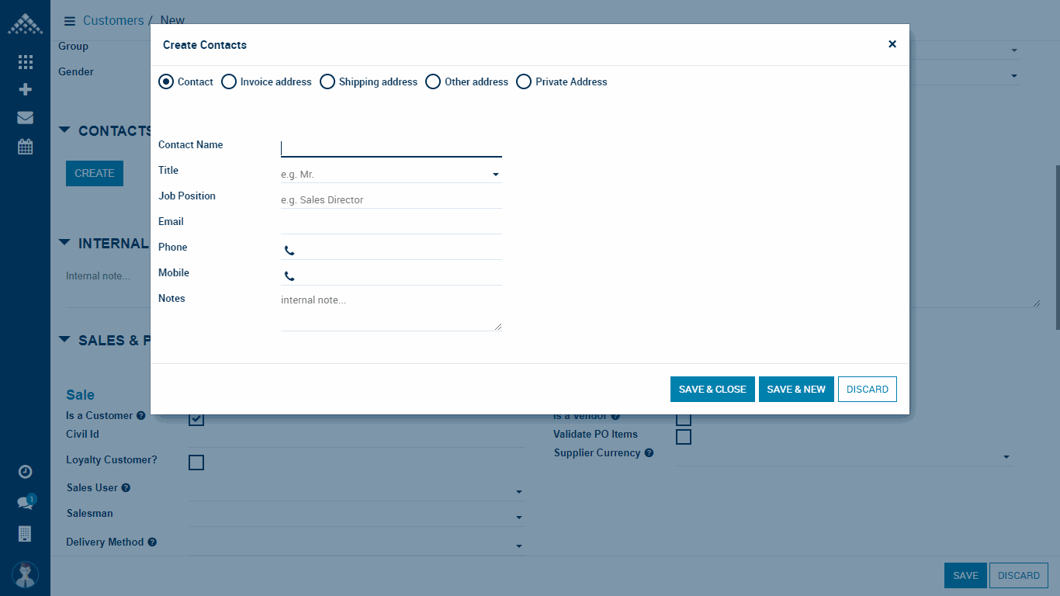Toggle the hamburger menu beside Customers

(69, 21)
